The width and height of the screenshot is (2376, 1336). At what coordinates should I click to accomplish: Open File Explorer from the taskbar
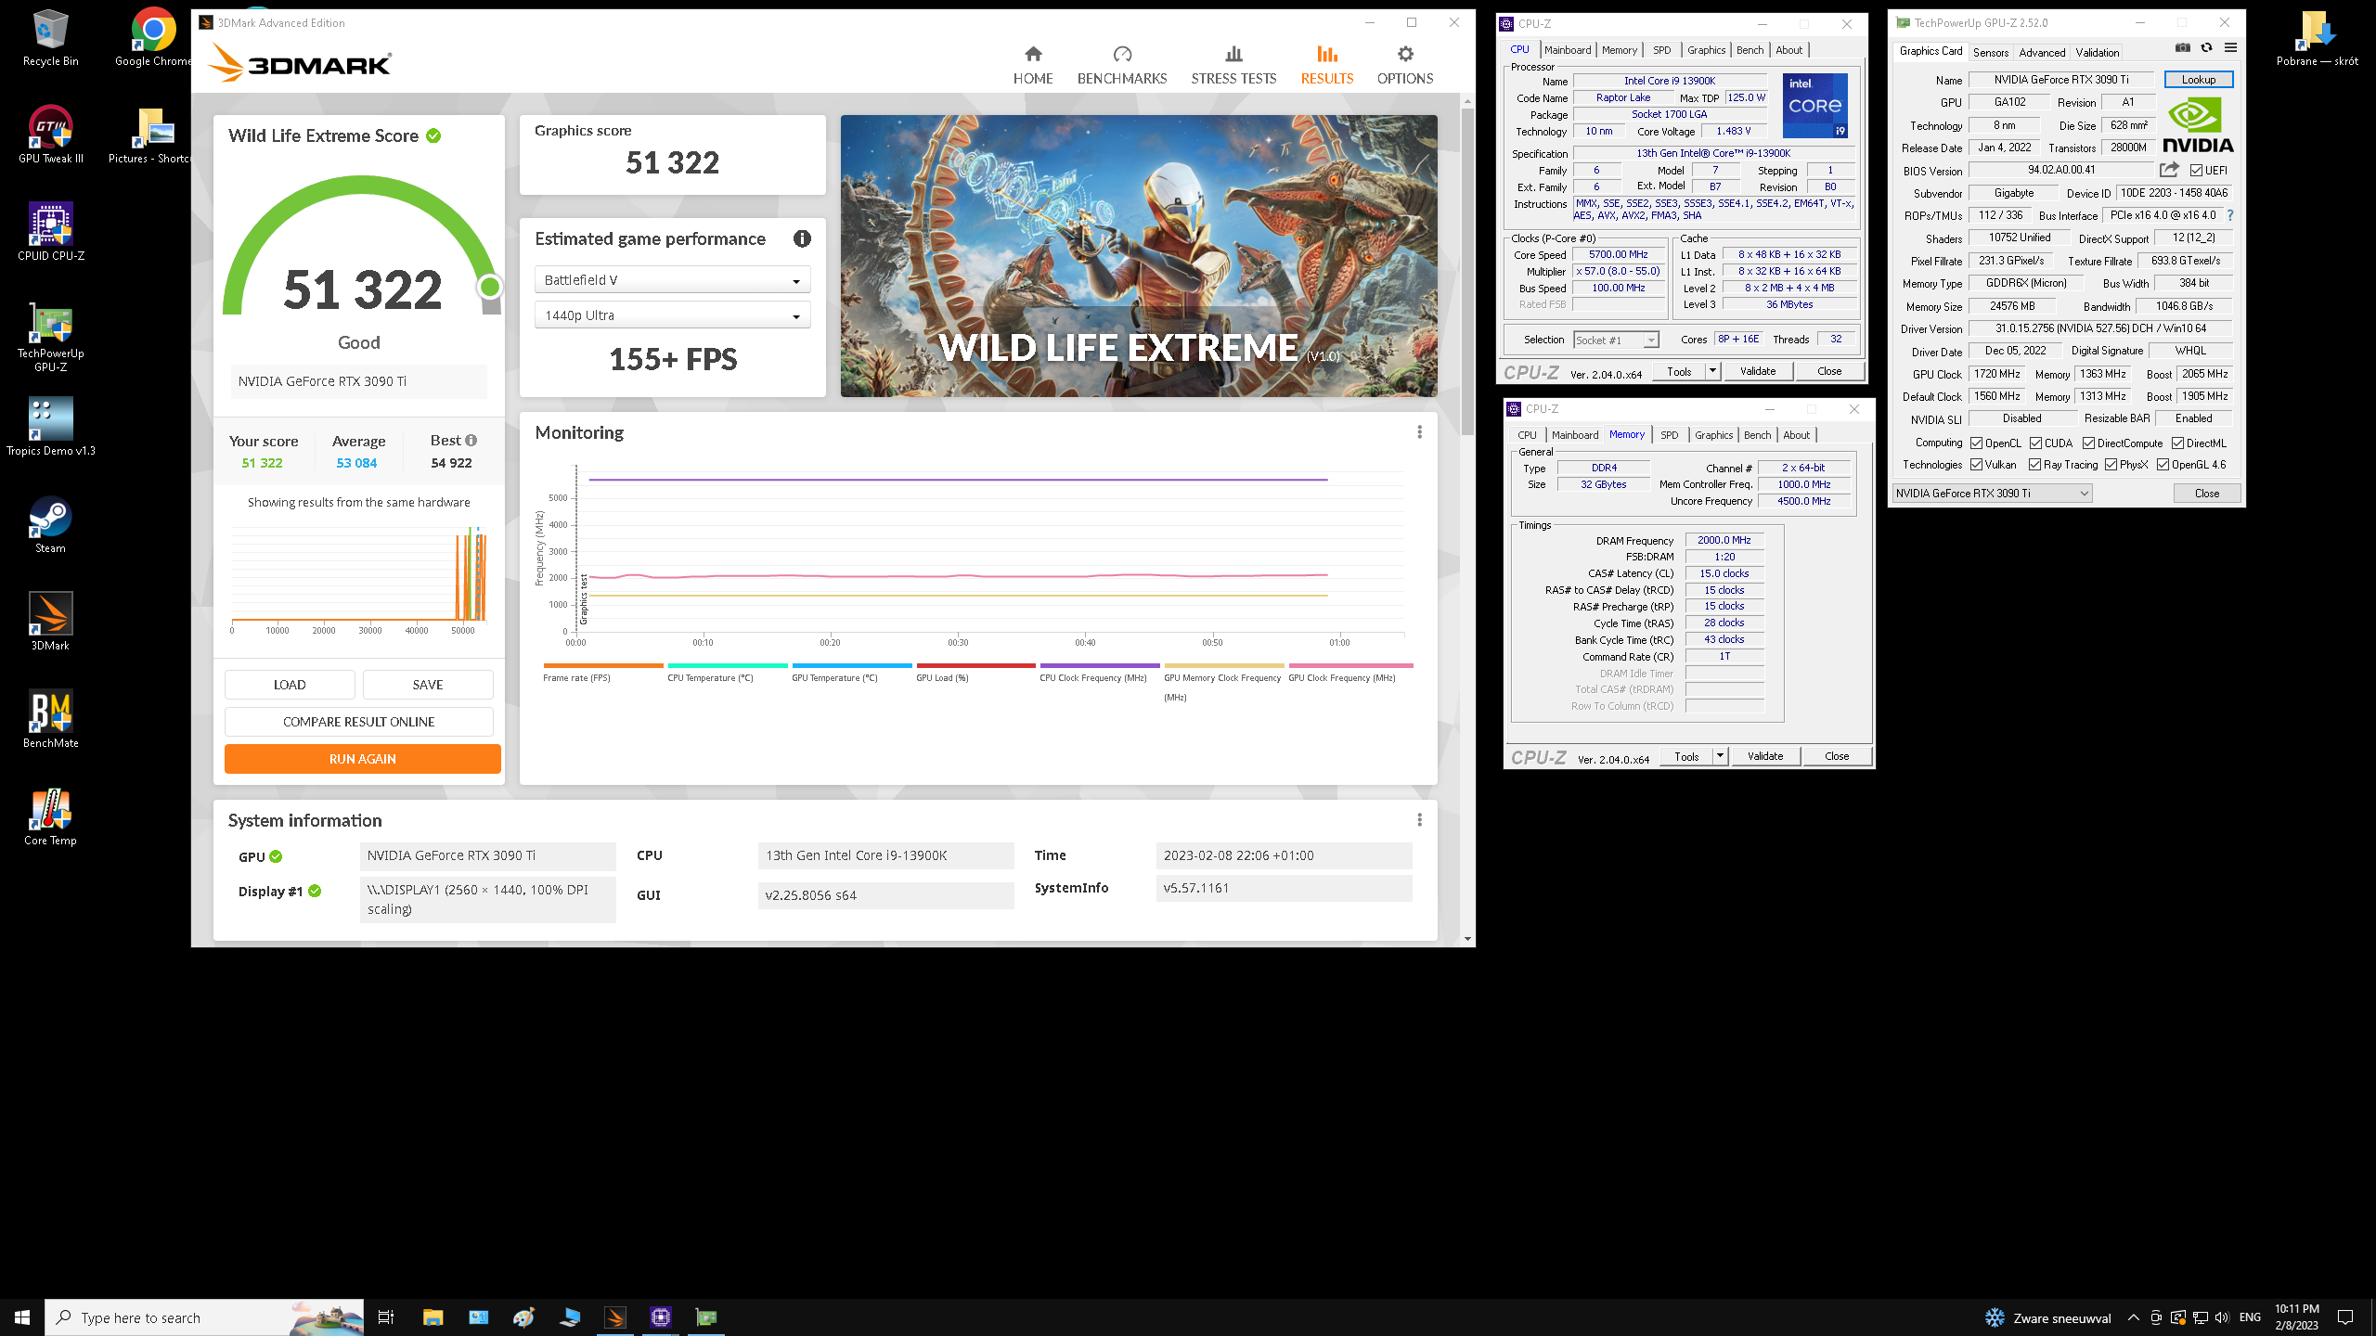(x=433, y=1317)
